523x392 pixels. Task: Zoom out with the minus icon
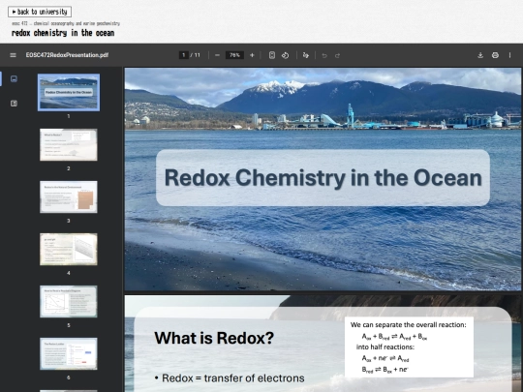(x=217, y=55)
